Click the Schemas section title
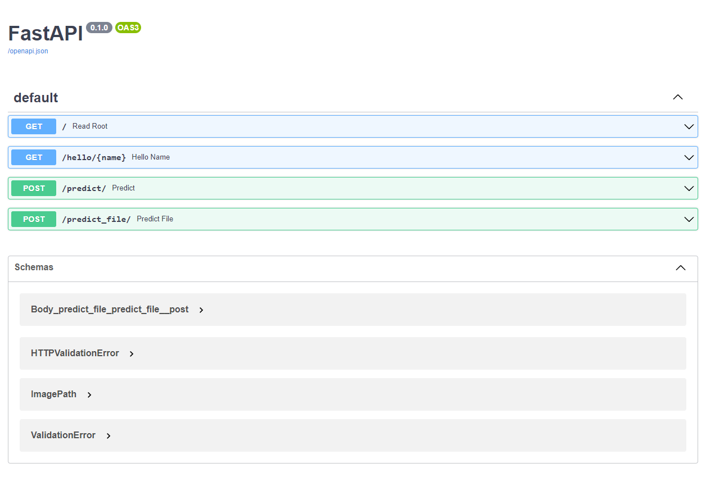 [x=34, y=267]
